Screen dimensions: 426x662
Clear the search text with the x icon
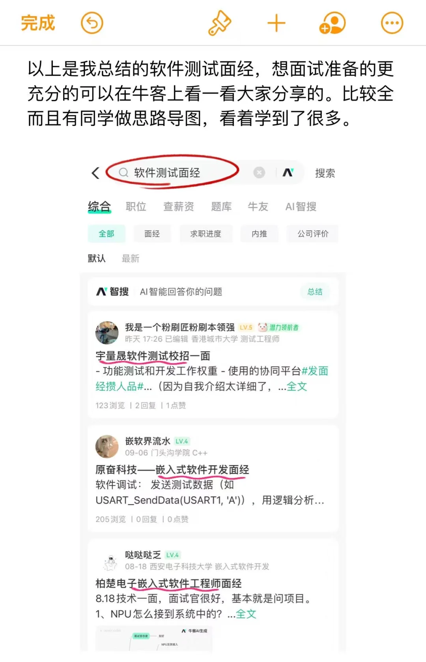(259, 173)
